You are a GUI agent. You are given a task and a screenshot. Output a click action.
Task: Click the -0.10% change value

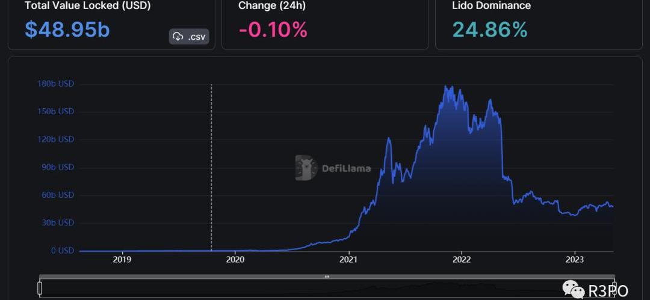click(273, 29)
